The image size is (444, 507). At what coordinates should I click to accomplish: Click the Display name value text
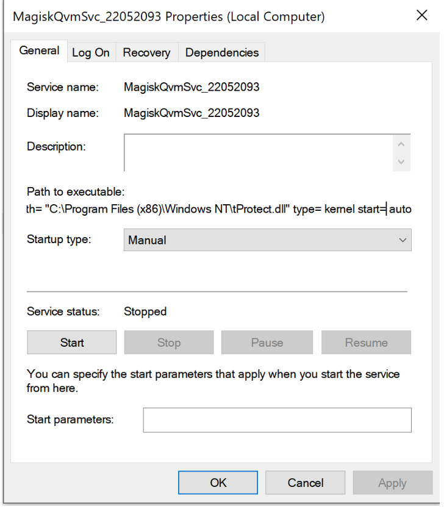pyautogui.click(x=192, y=113)
